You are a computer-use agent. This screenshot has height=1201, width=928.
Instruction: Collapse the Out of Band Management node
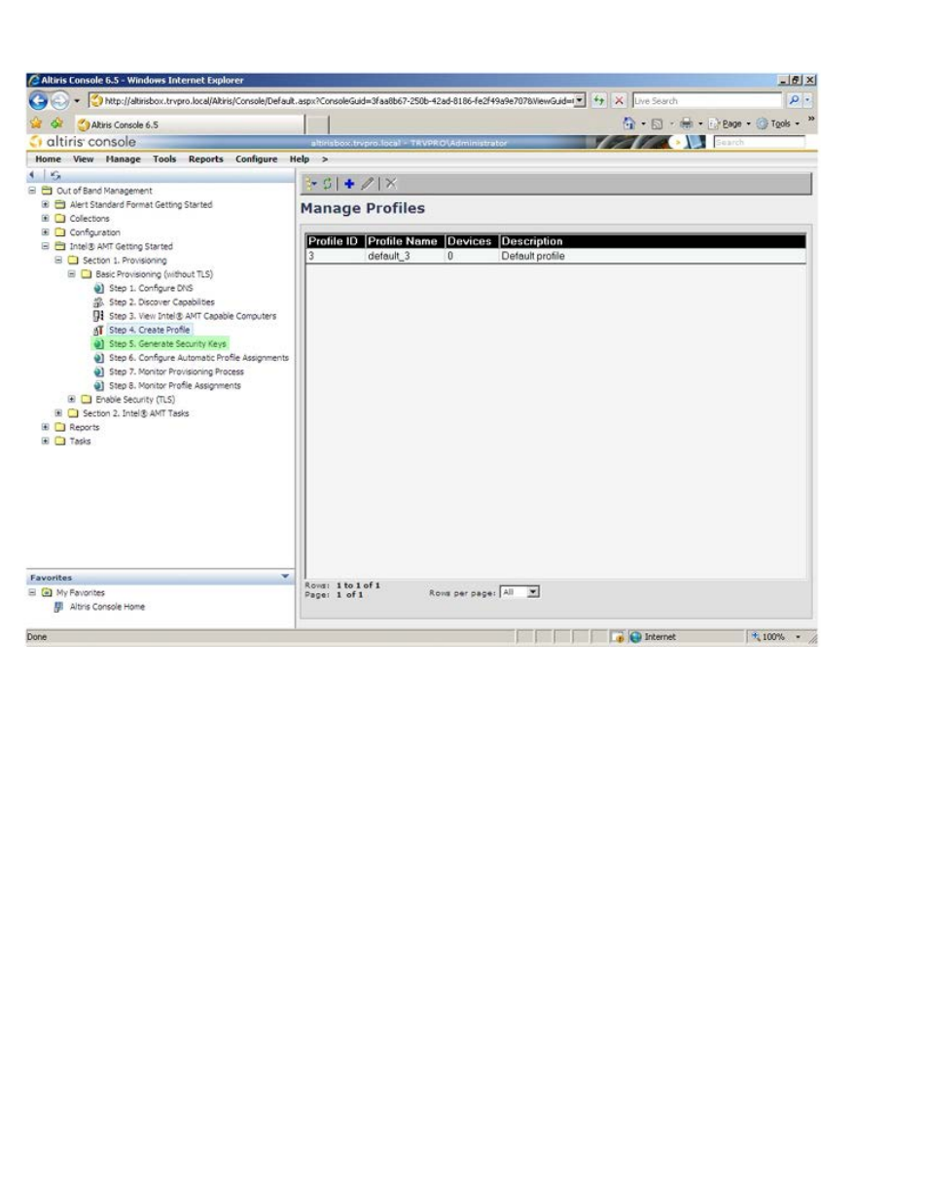[32, 191]
